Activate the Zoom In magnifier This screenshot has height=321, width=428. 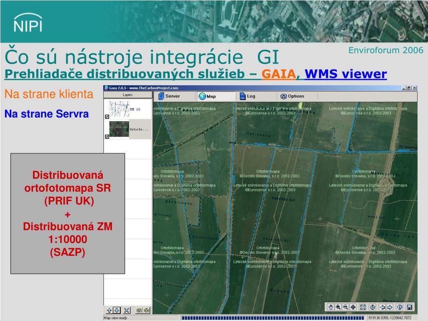click(338, 307)
